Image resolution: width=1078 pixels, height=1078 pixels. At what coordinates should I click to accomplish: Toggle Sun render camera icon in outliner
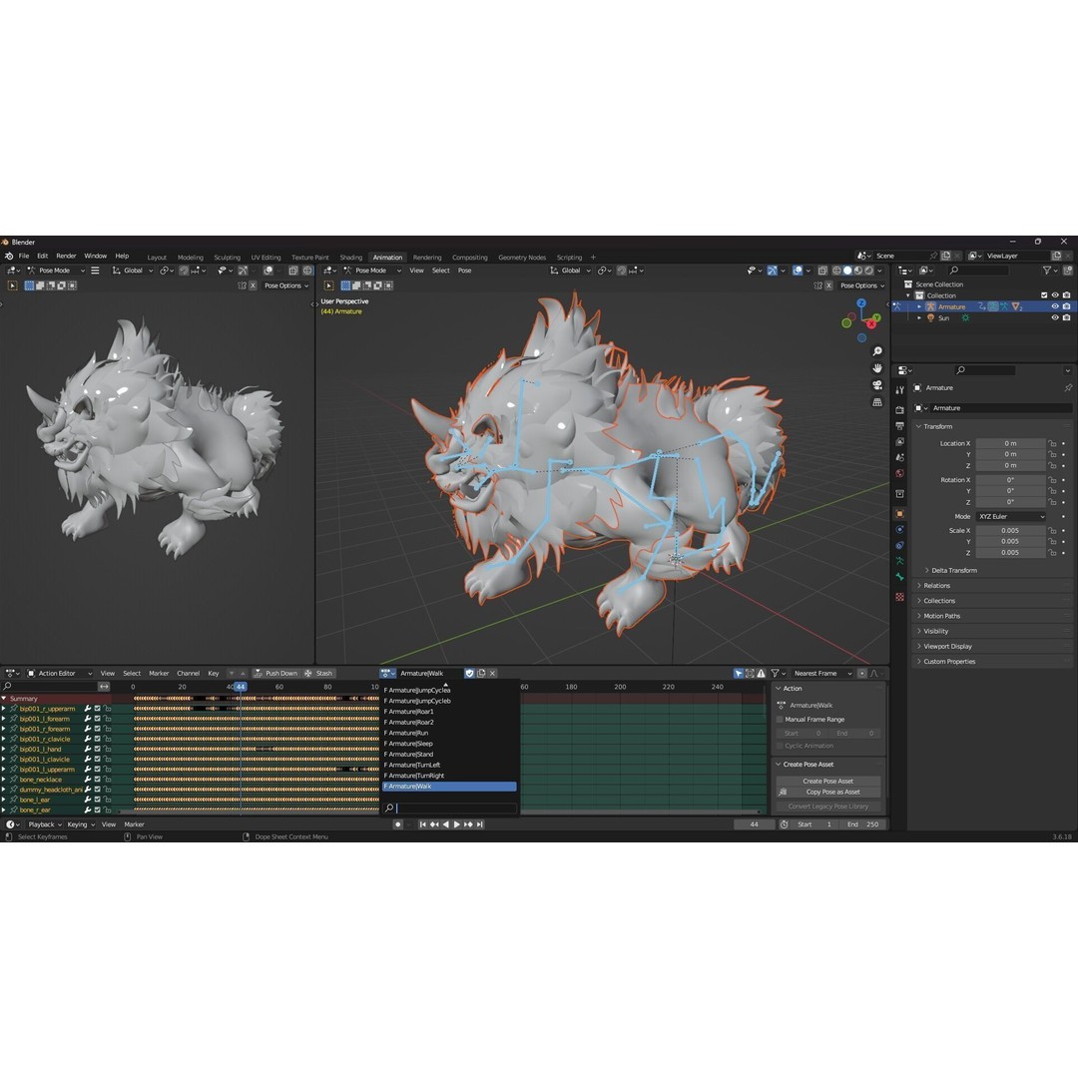coord(1067,317)
